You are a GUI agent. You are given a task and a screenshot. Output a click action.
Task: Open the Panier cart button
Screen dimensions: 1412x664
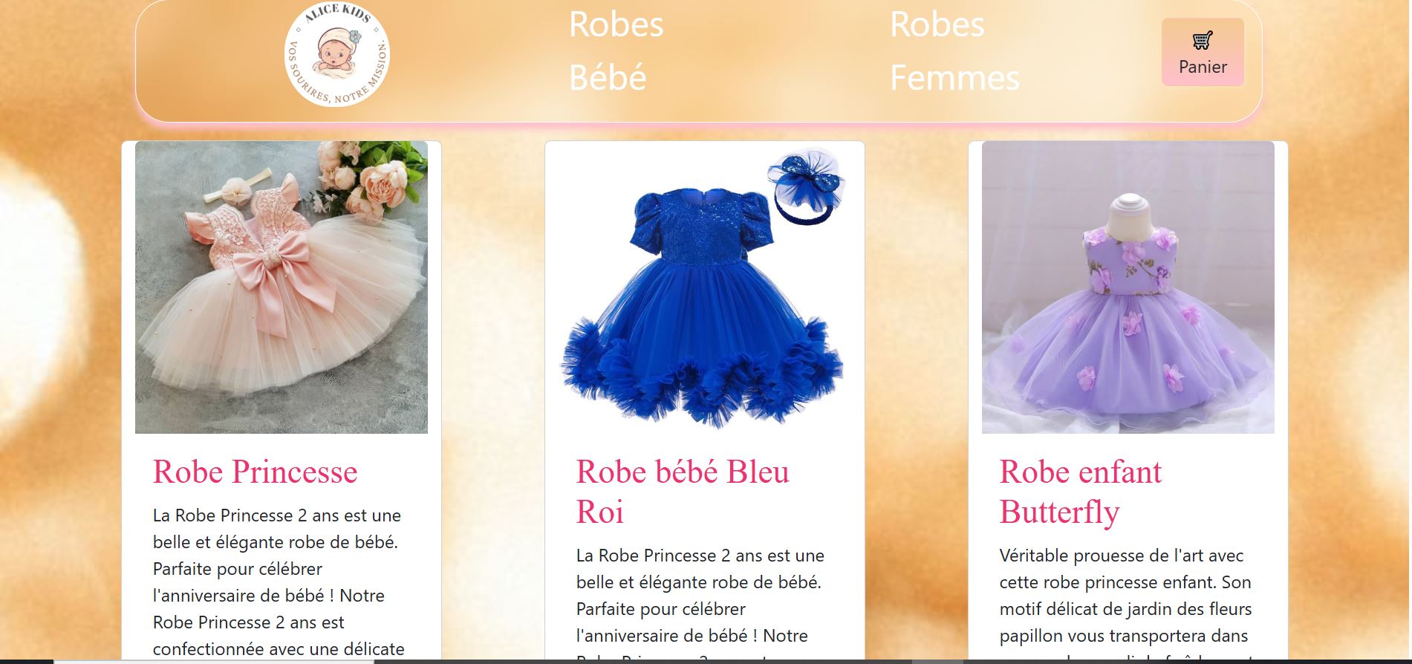pyautogui.click(x=1203, y=52)
